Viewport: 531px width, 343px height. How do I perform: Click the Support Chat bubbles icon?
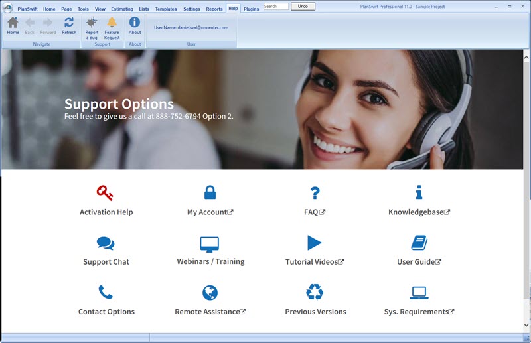[x=106, y=243]
